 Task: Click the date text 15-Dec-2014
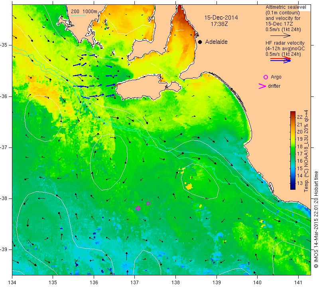click(x=221, y=18)
